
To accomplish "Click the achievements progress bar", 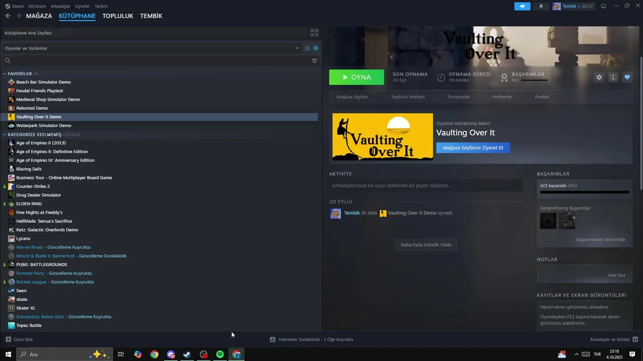I will (x=585, y=192).
